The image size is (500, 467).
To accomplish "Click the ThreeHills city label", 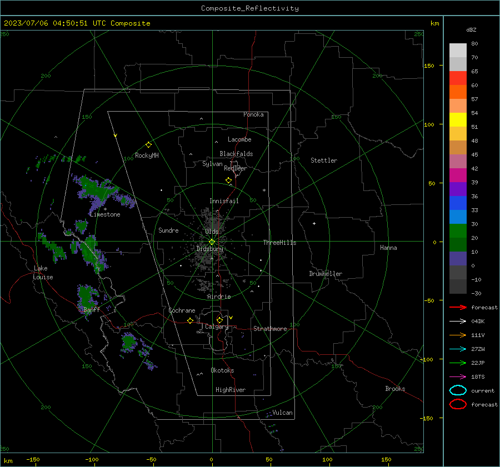I will (x=279, y=243).
